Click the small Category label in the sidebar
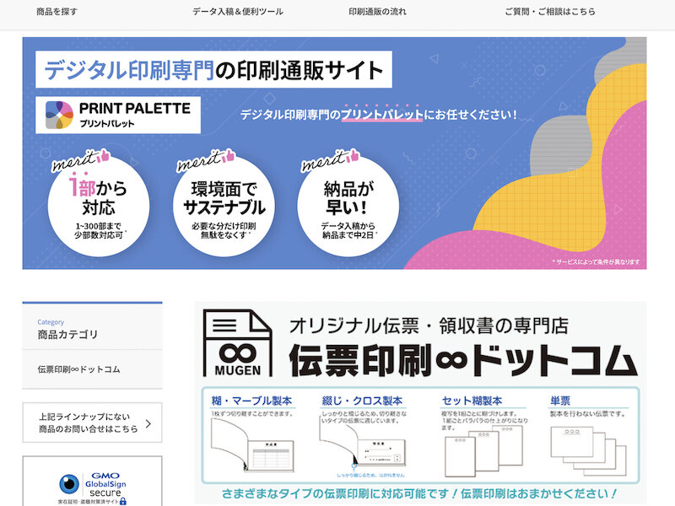This screenshot has height=506, width=675. [51, 322]
